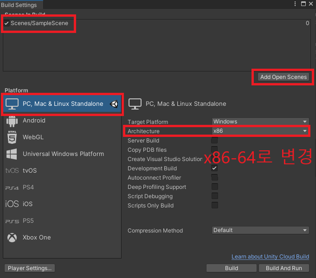Click the Add Open Scenes button
This screenshot has width=316, height=278.
[x=284, y=77]
